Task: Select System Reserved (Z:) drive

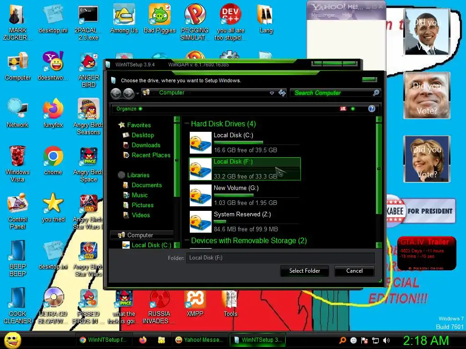Action: tap(244, 222)
